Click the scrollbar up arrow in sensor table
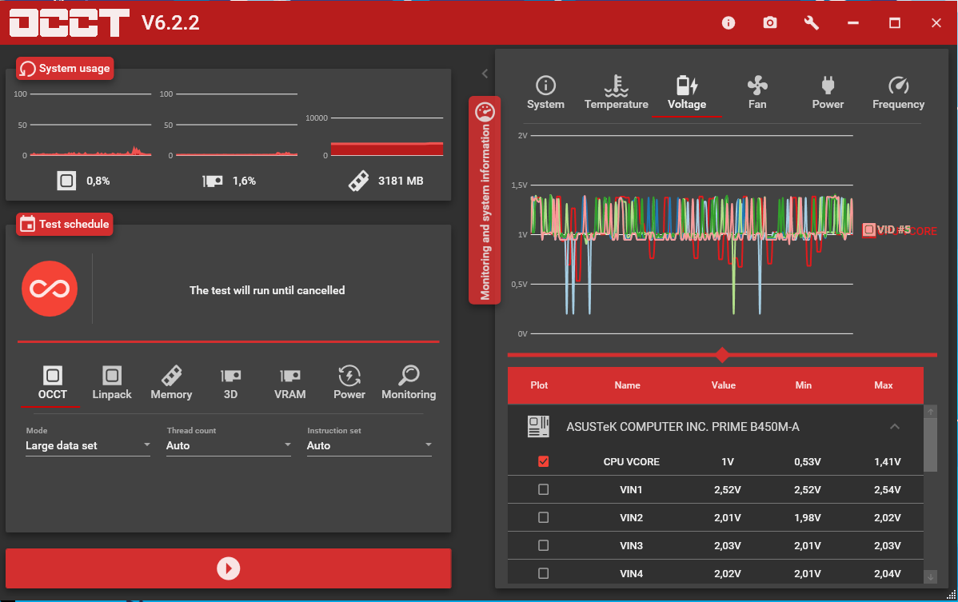958x602 pixels. [931, 412]
